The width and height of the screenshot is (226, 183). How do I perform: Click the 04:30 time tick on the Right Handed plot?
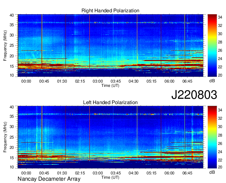point(134,81)
